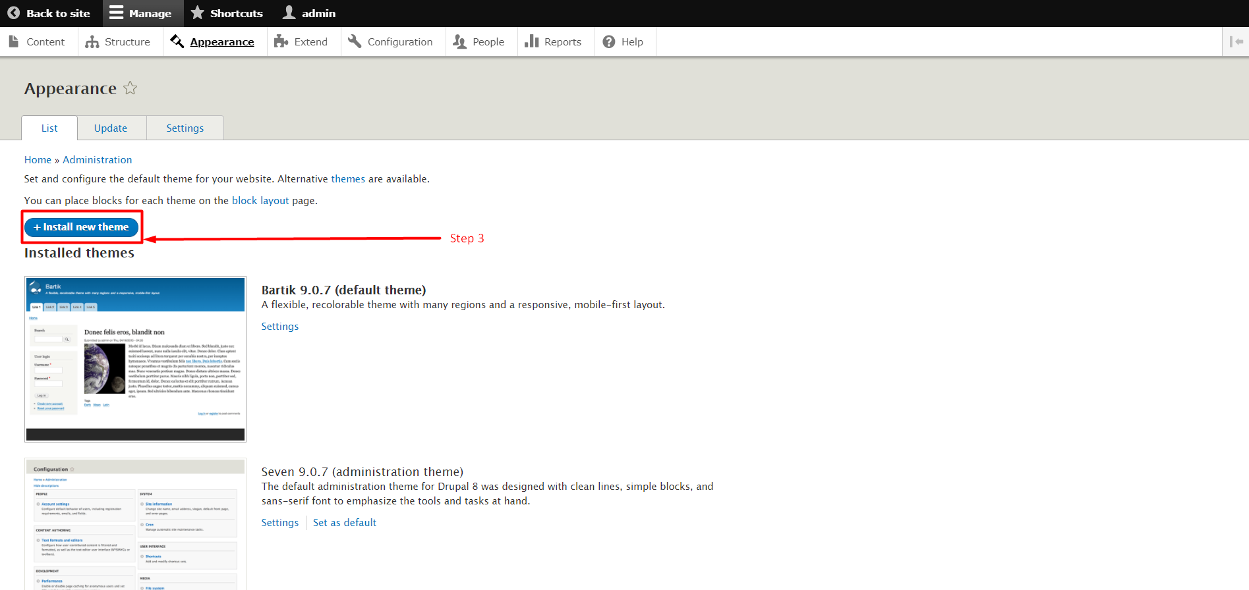The width and height of the screenshot is (1249, 590).
Task: Click the People icon in the toolbar
Action: tap(460, 41)
